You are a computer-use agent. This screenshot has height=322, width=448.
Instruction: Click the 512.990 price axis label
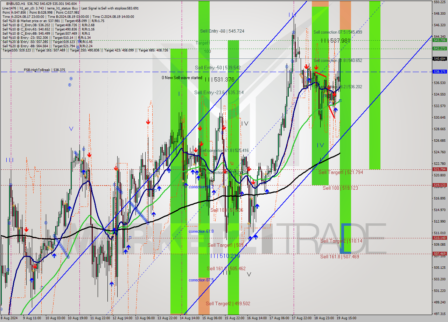(x=440, y=221)
